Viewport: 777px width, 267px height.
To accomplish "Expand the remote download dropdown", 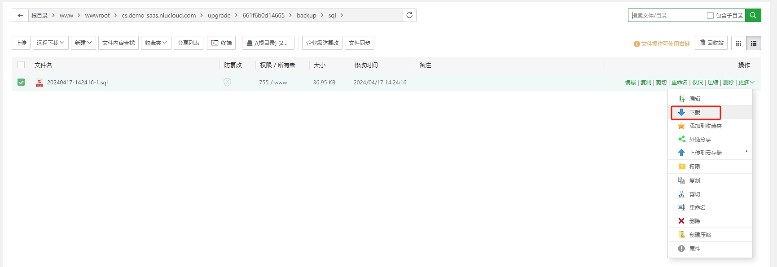I will point(50,43).
